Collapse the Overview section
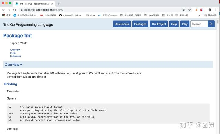Screen dimensions: 220x134 [13, 64]
